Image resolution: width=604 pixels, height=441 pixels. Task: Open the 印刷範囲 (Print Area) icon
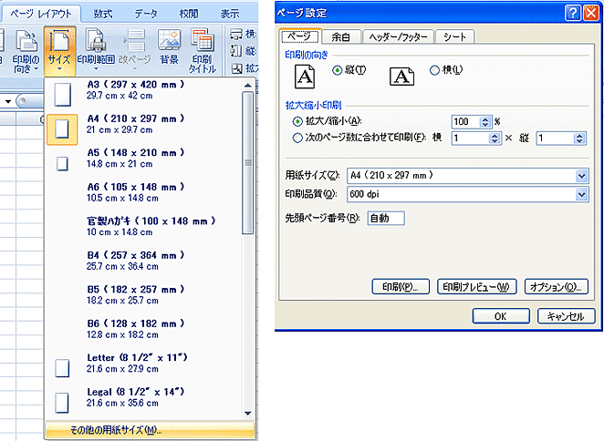click(x=96, y=50)
